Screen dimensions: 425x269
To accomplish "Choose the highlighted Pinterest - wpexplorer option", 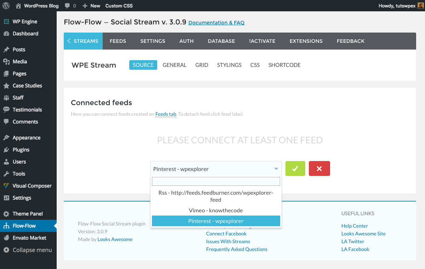I will [216, 221].
